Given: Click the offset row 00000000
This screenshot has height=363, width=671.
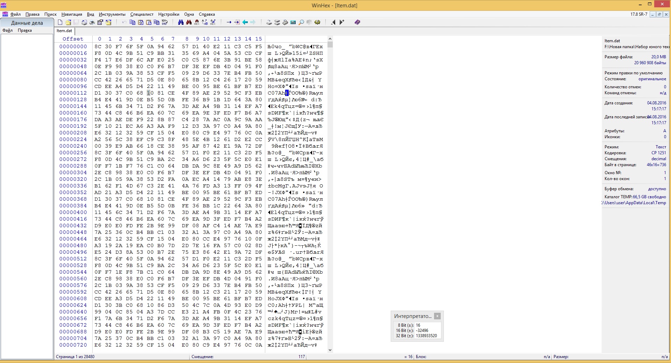Looking at the screenshot, I should point(73,46).
